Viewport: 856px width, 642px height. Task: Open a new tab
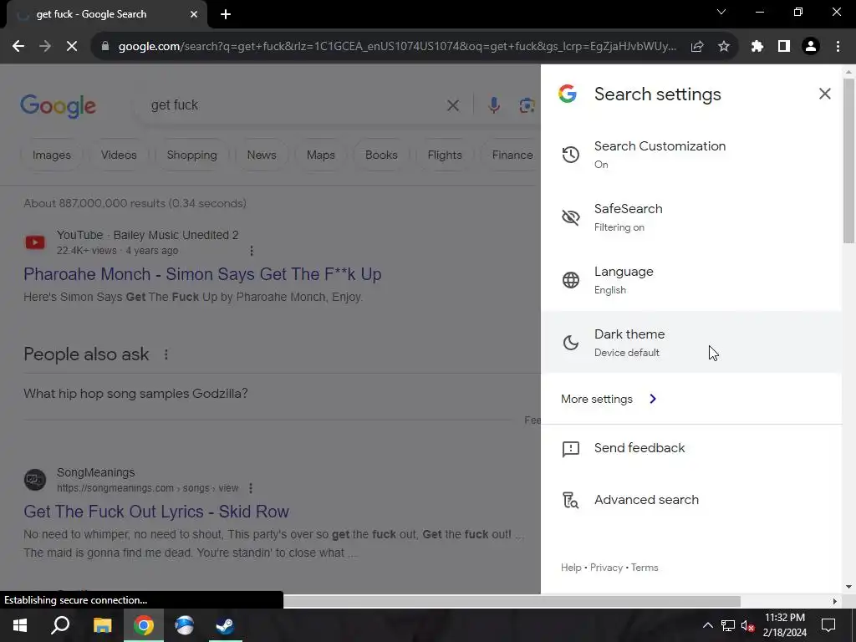(x=226, y=15)
